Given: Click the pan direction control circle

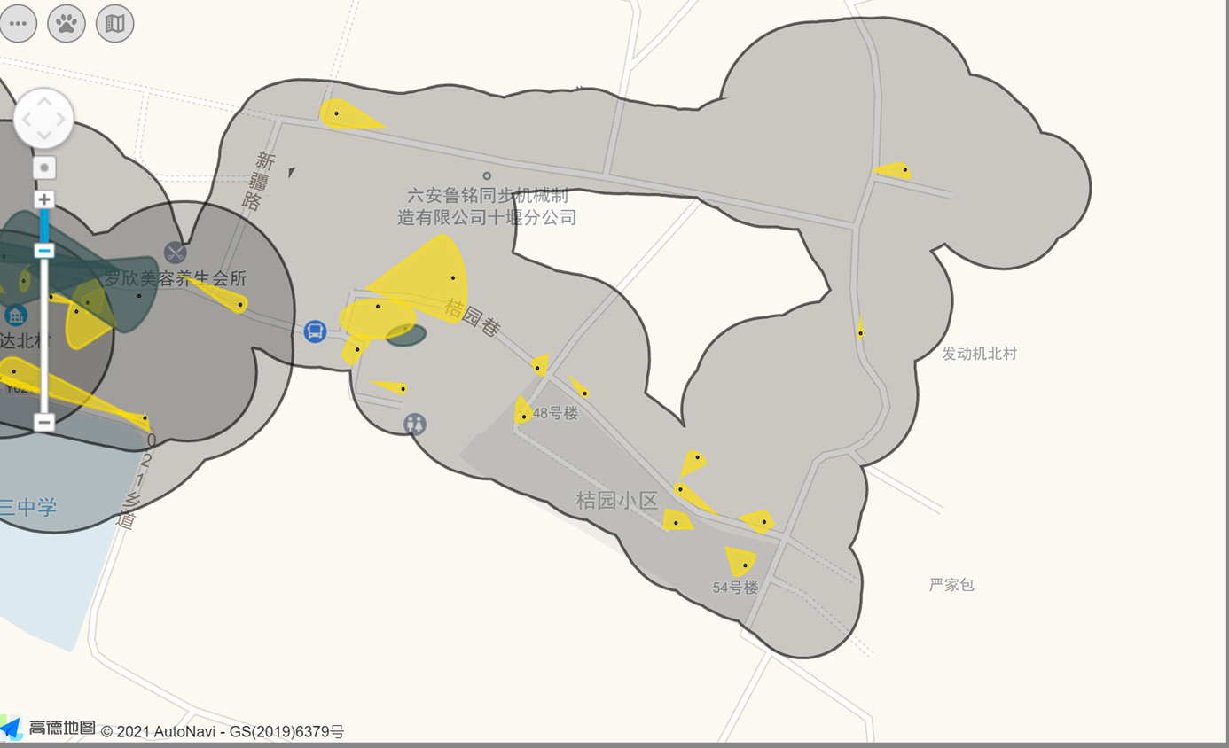Looking at the screenshot, I should pos(43,118).
